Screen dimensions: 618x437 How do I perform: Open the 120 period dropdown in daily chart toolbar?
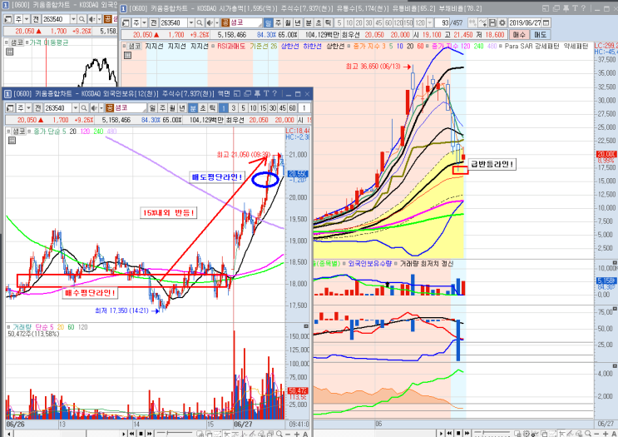(x=429, y=22)
